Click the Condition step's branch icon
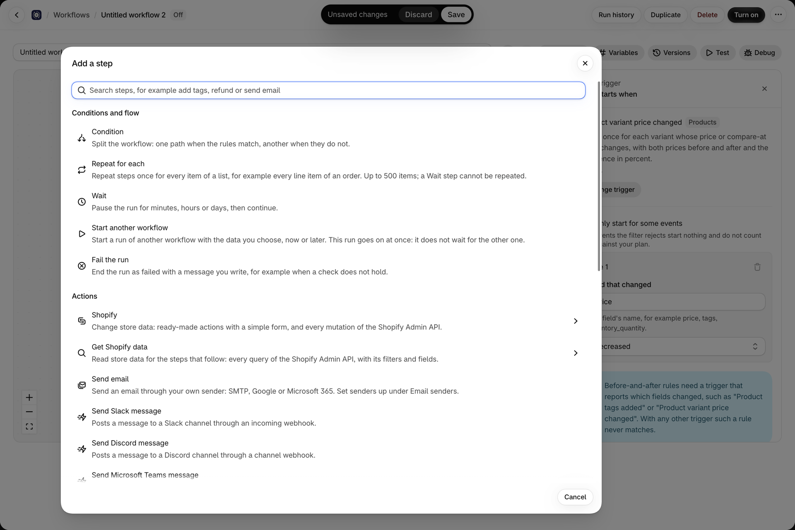795x530 pixels. (82, 138)
